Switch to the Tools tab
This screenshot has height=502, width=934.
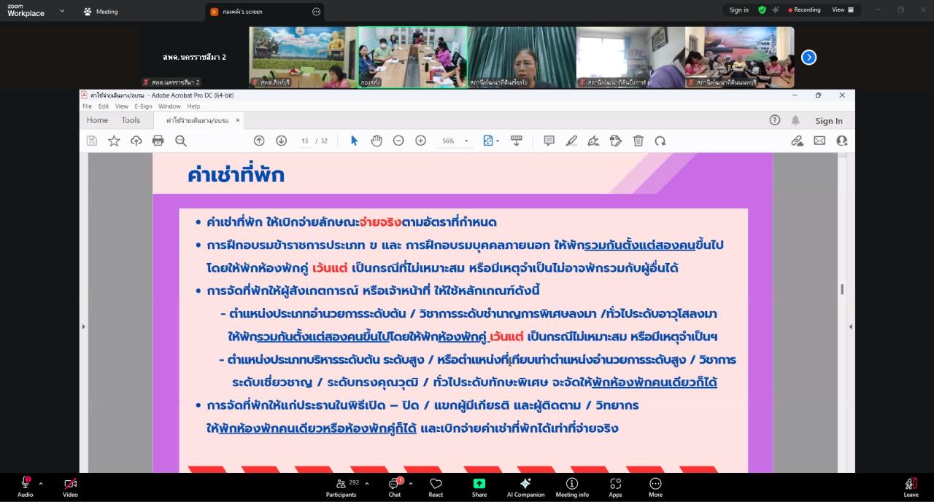pos(131,120)
